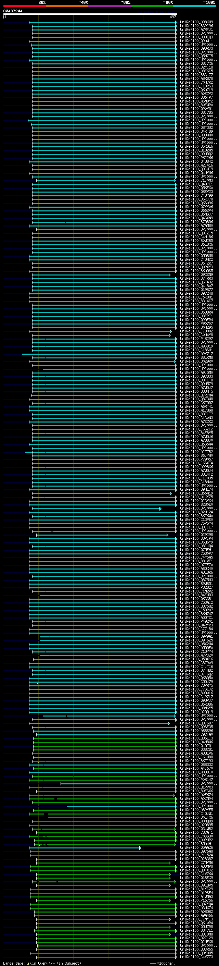Viewport: 219px width, 966px height.
Task: Click the green ~80% legend color segment
Action: point(152,6)
